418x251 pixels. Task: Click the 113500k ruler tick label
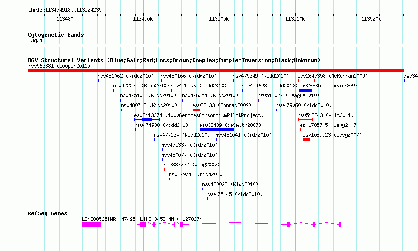219,19
